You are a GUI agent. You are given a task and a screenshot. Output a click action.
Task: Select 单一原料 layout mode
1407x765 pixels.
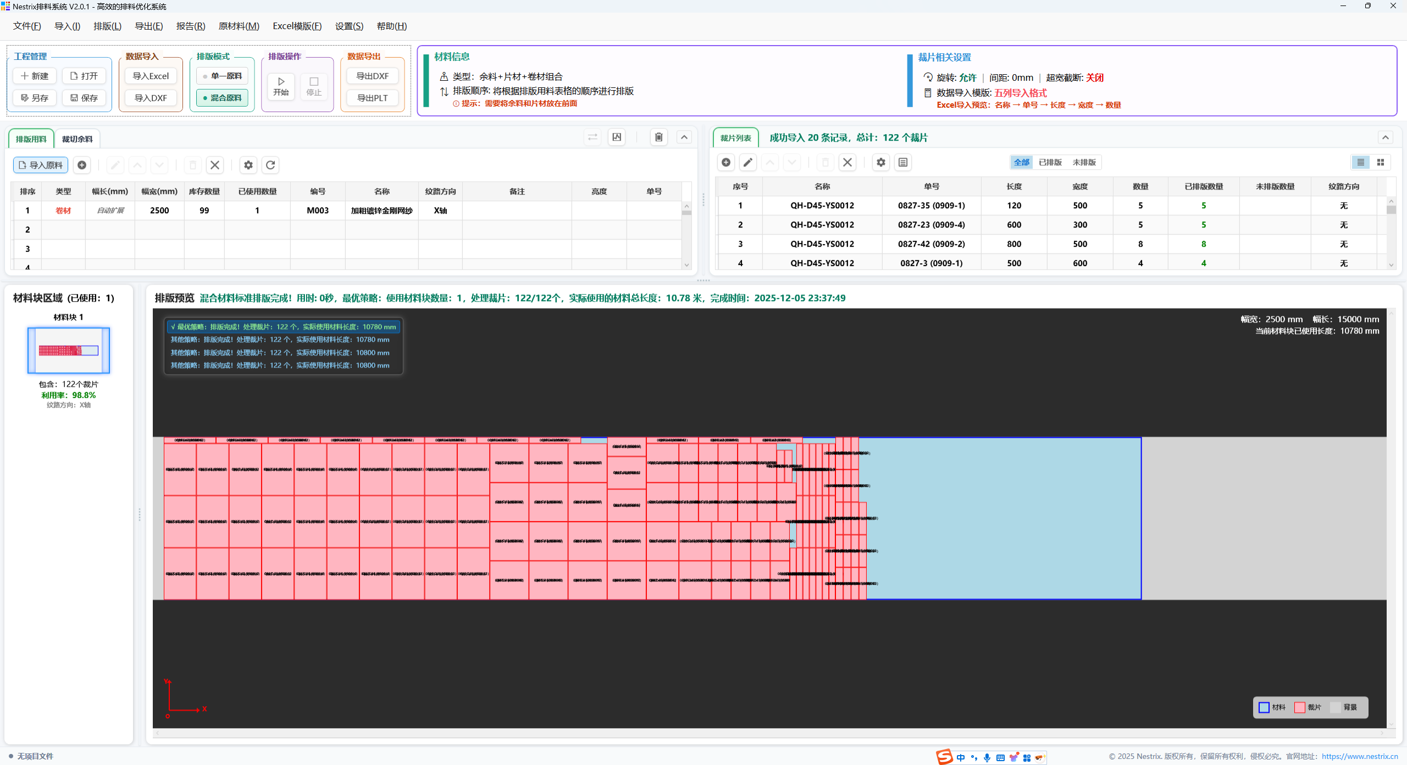(223, 76)
